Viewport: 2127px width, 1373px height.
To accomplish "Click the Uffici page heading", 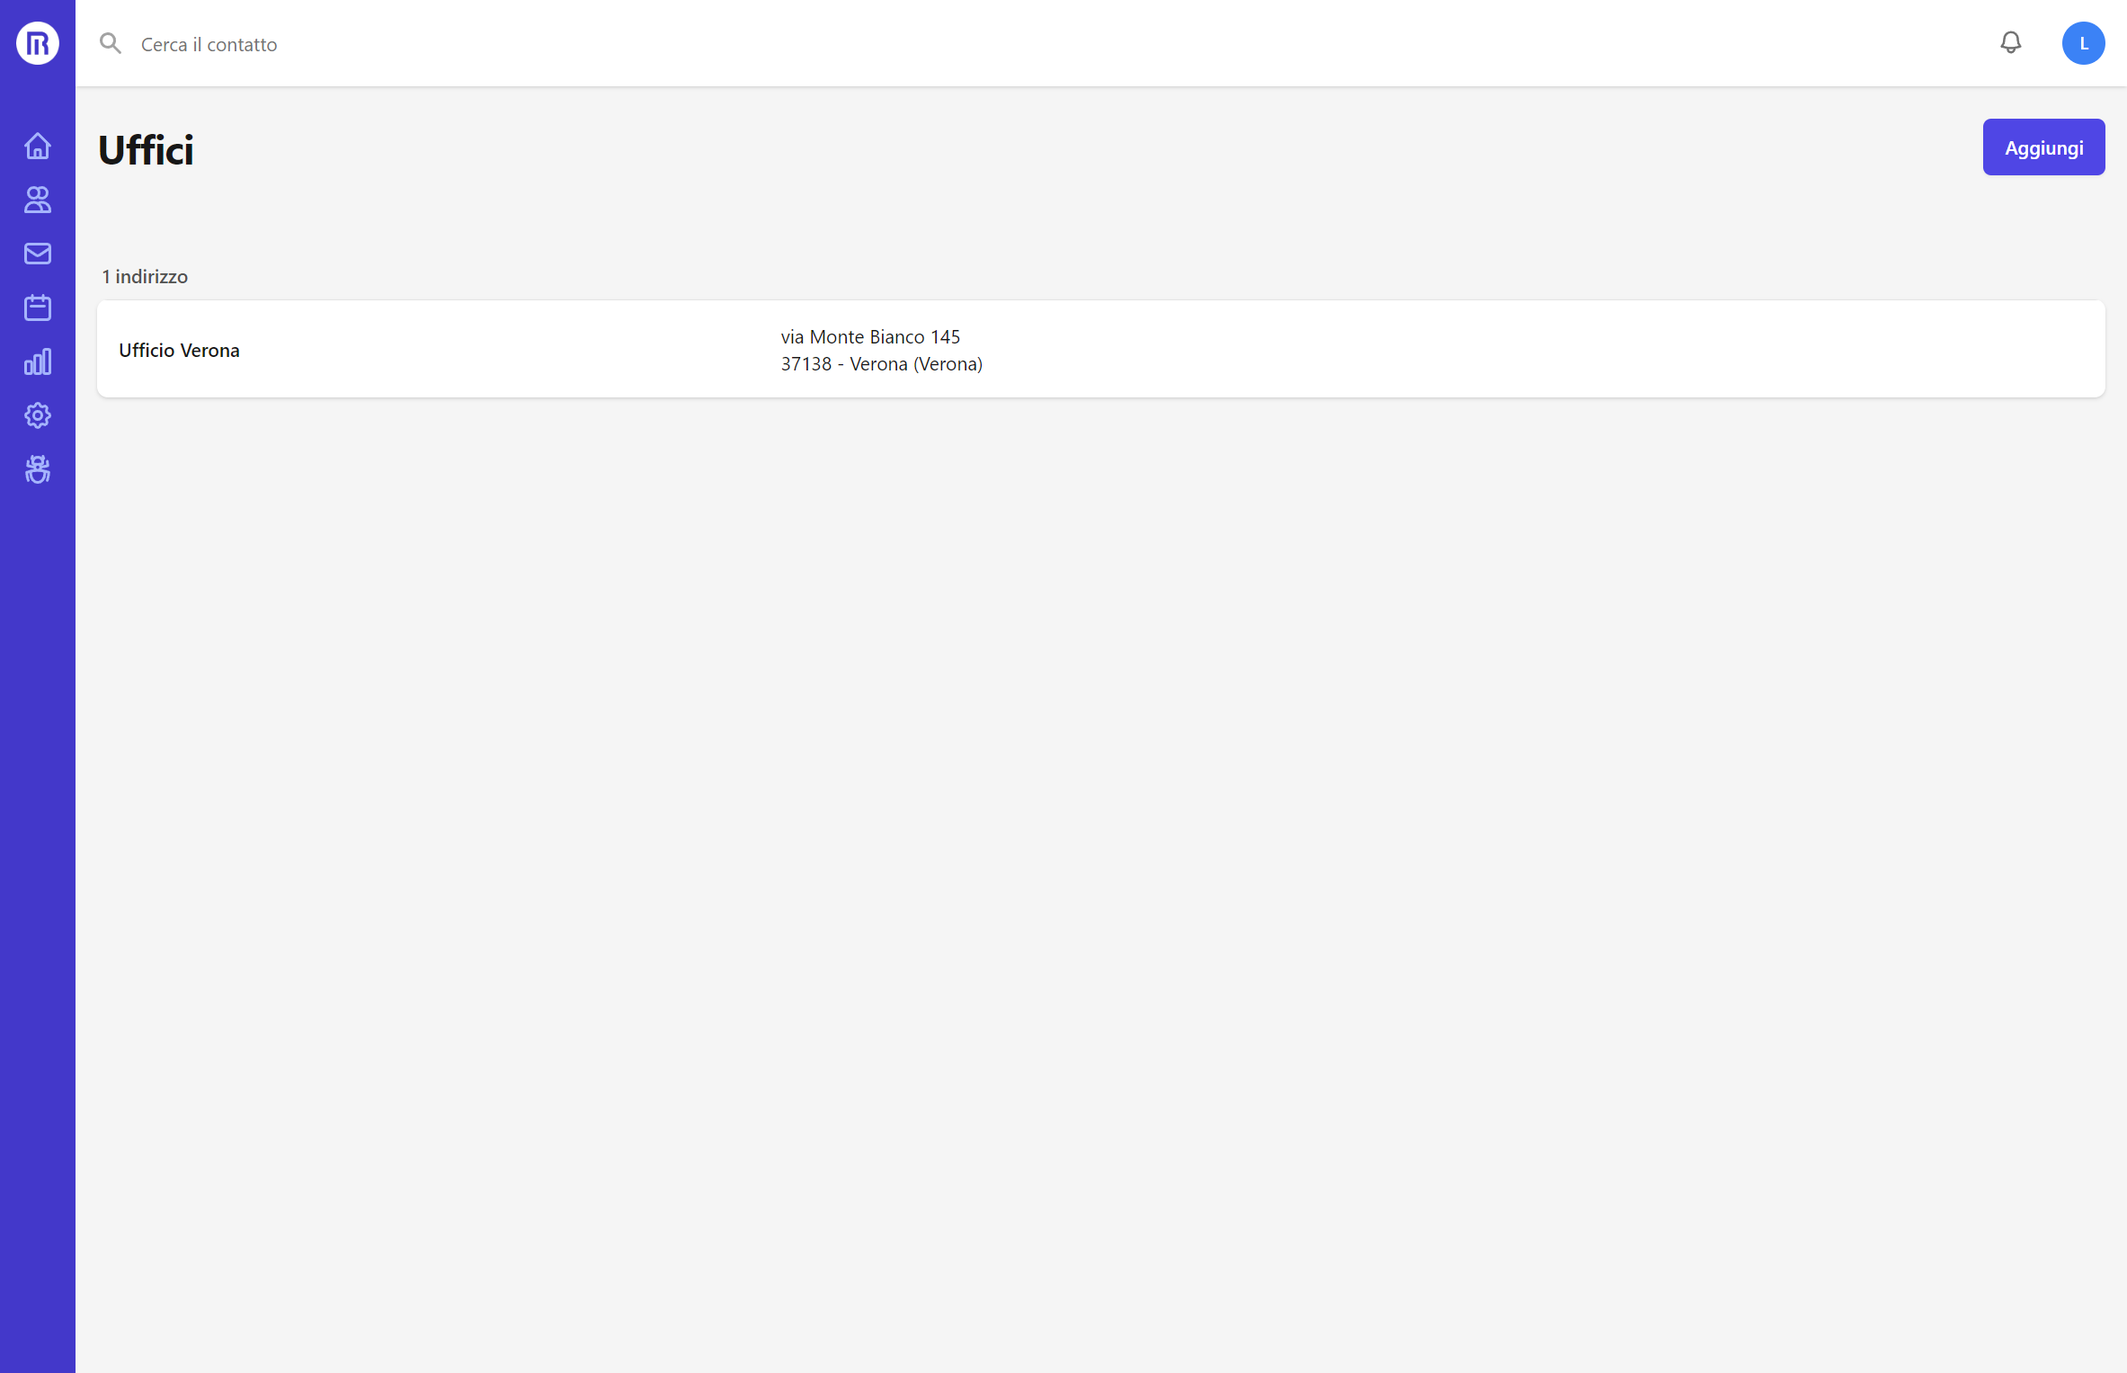I will click(147, 149).
